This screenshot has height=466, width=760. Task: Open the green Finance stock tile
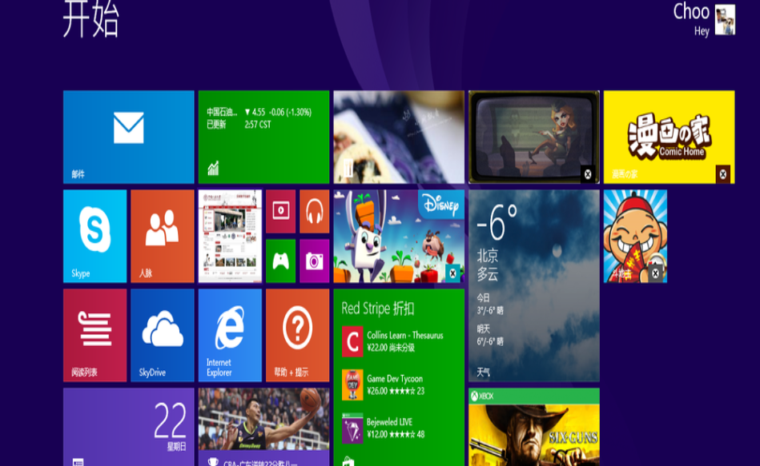click(x=263, y=137)
